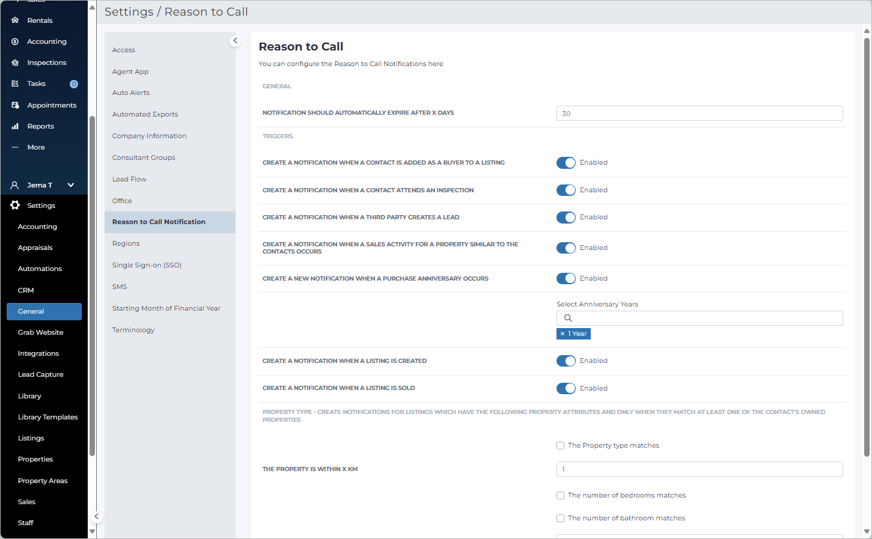Click the Accounting dollar icon
872x539 pixels.
click(x=15, y=41)
